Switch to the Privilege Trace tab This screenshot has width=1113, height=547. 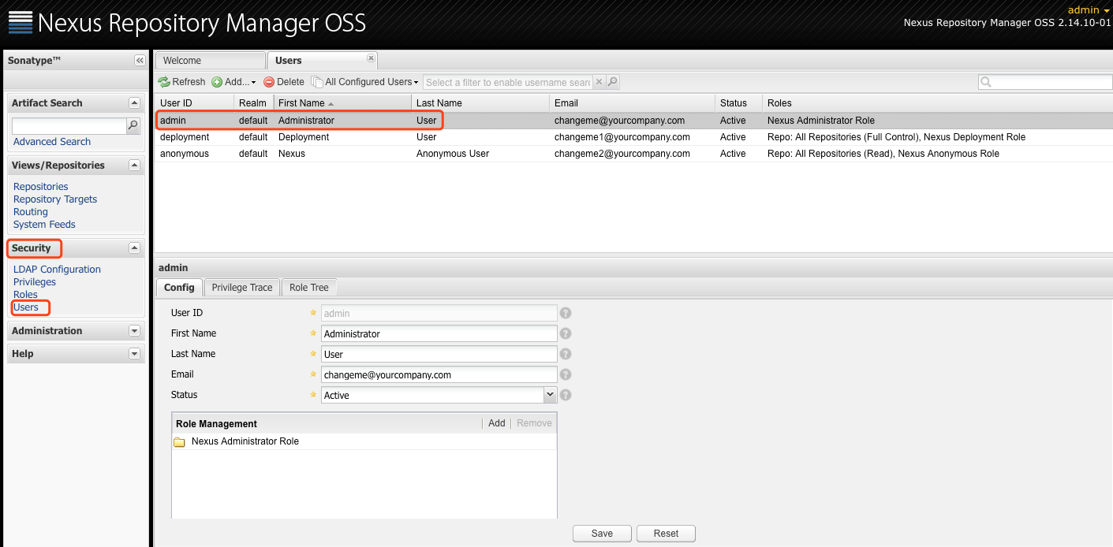coord(242,288)
